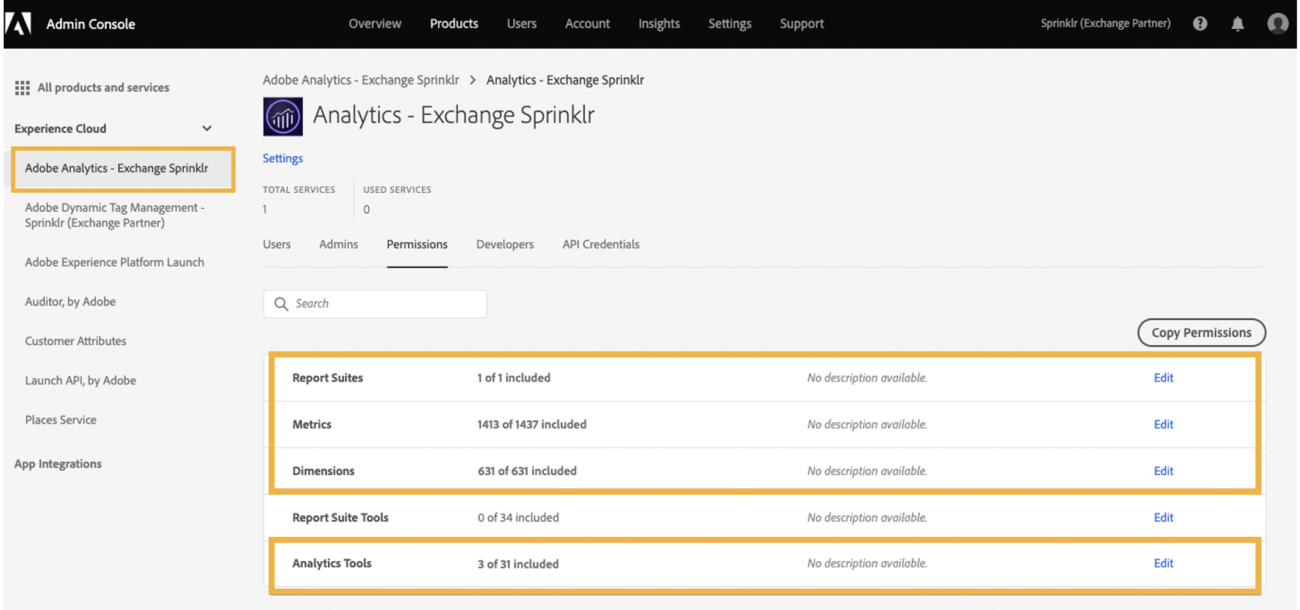Viewport: 1300px width, 610px height.
Task: Collapse the Experience Cloud section chevron
Action: 207,129
